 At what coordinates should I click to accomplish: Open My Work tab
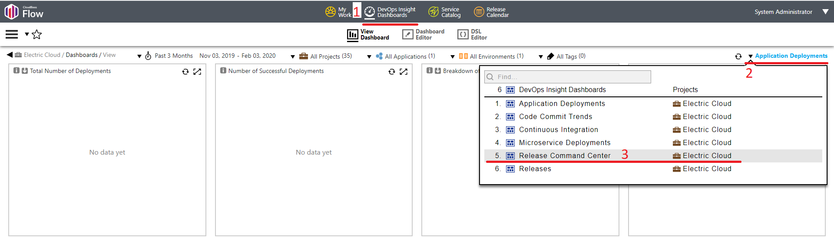pyautogui.click(x=338, y=12)
